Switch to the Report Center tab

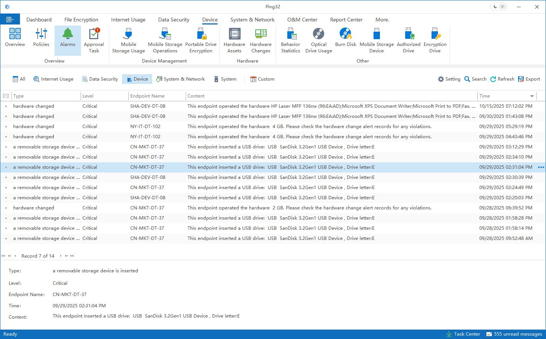click(346, 20)
